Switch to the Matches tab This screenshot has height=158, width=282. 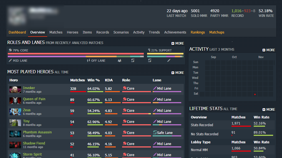click(x=56, y=32)
